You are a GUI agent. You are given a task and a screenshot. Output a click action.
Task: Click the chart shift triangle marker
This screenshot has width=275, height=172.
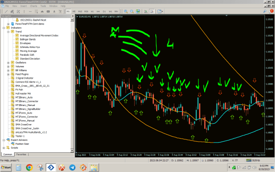(227, 15)
